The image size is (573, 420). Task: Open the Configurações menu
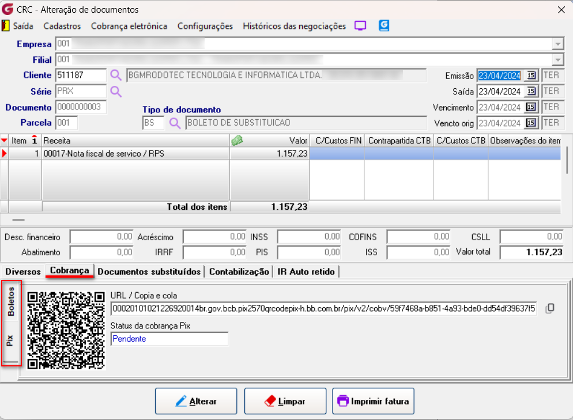pos(205,27)
